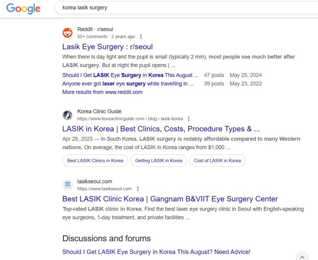
Task: Open LASIK in Korea Best Clinics result
Action: pyautogui.click(x=161, y=129)
